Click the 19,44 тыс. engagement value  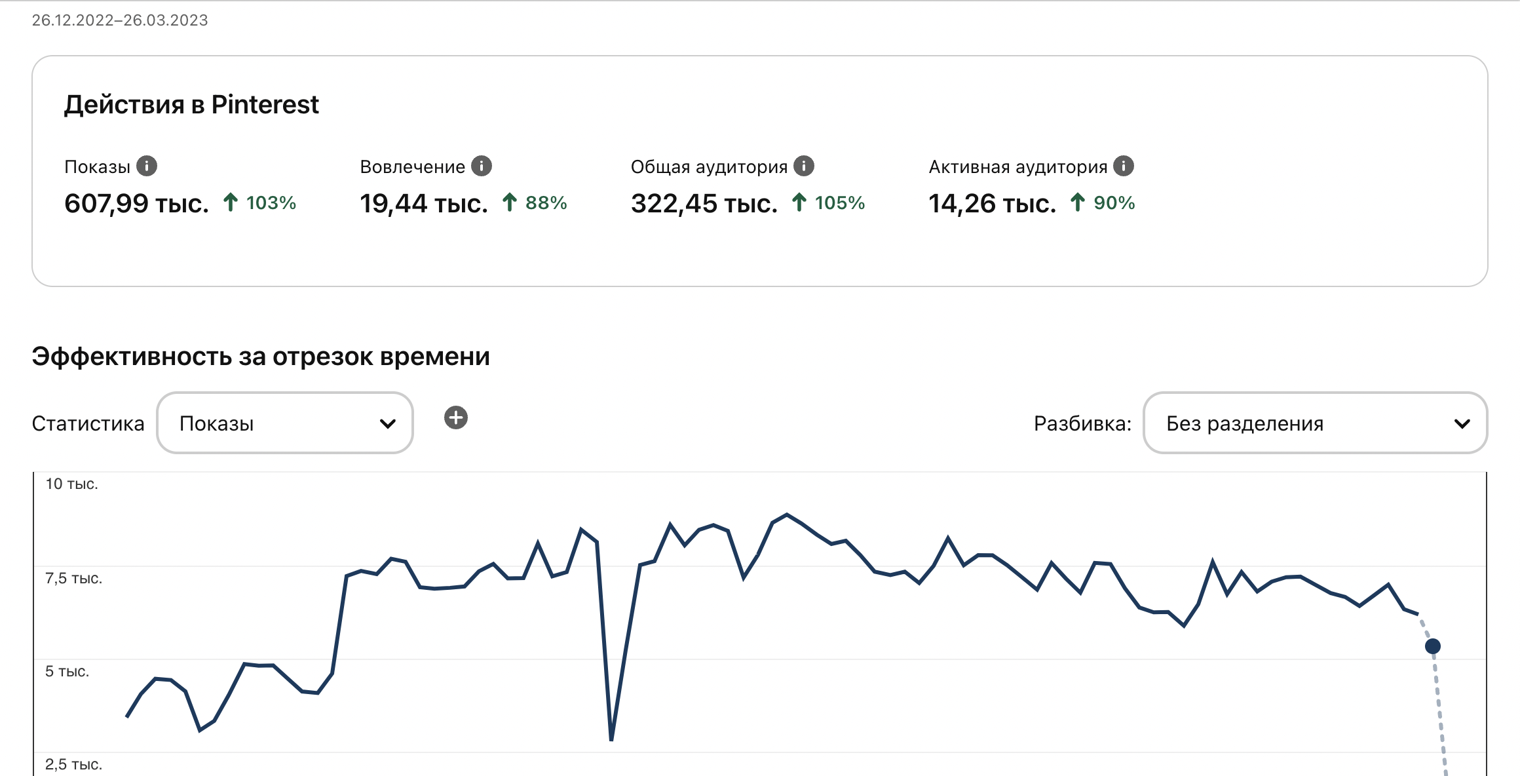click(x=424, y=204)
